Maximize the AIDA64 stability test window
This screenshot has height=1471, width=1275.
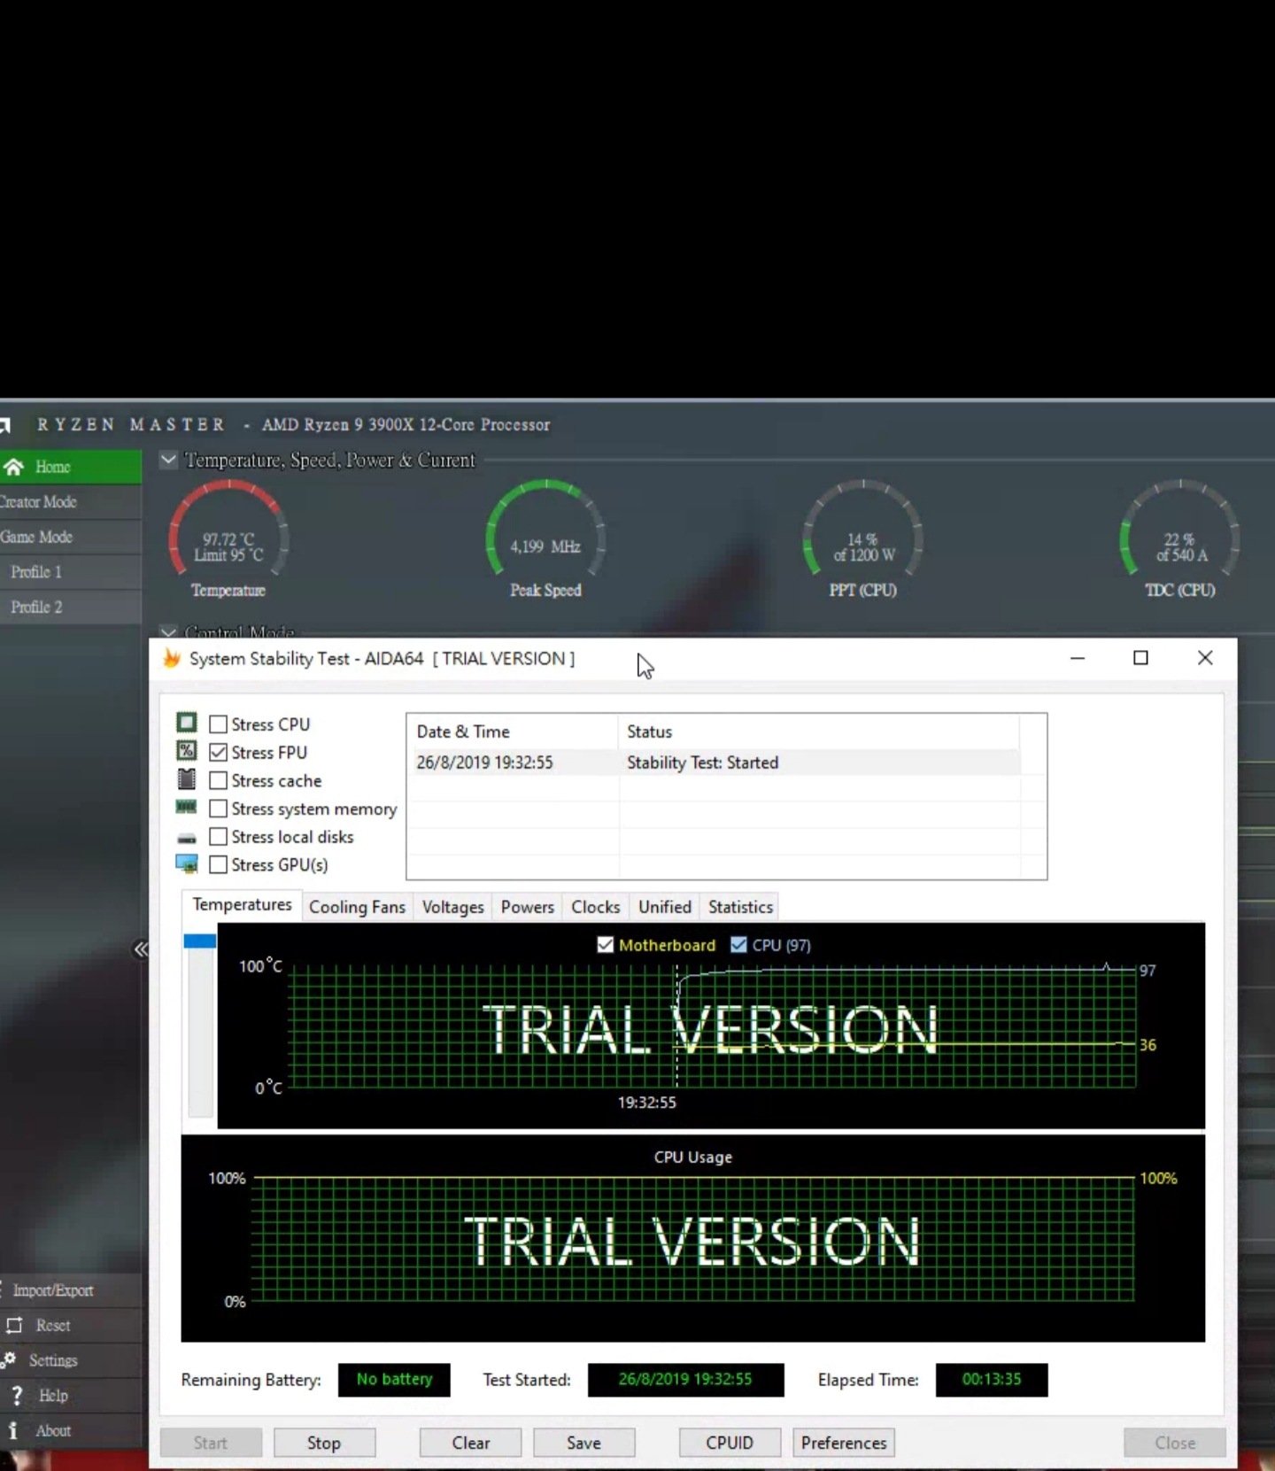click(x=1140, y=658)
